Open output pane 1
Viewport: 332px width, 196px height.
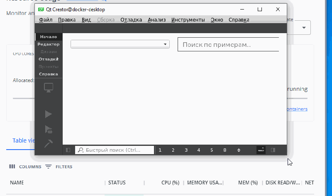[x=160, y=150]
